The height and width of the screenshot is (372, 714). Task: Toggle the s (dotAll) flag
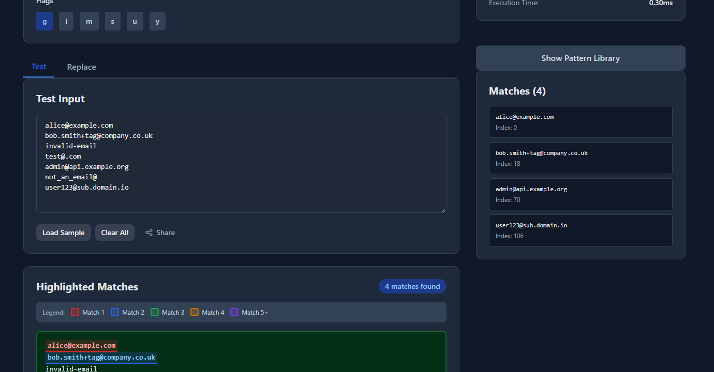pos(113,21)
